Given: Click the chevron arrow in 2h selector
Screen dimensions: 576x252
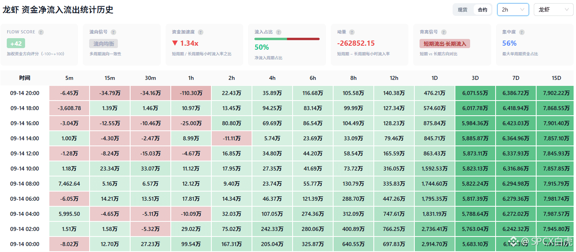Looking at the screenshot, I should pos(522,10).
